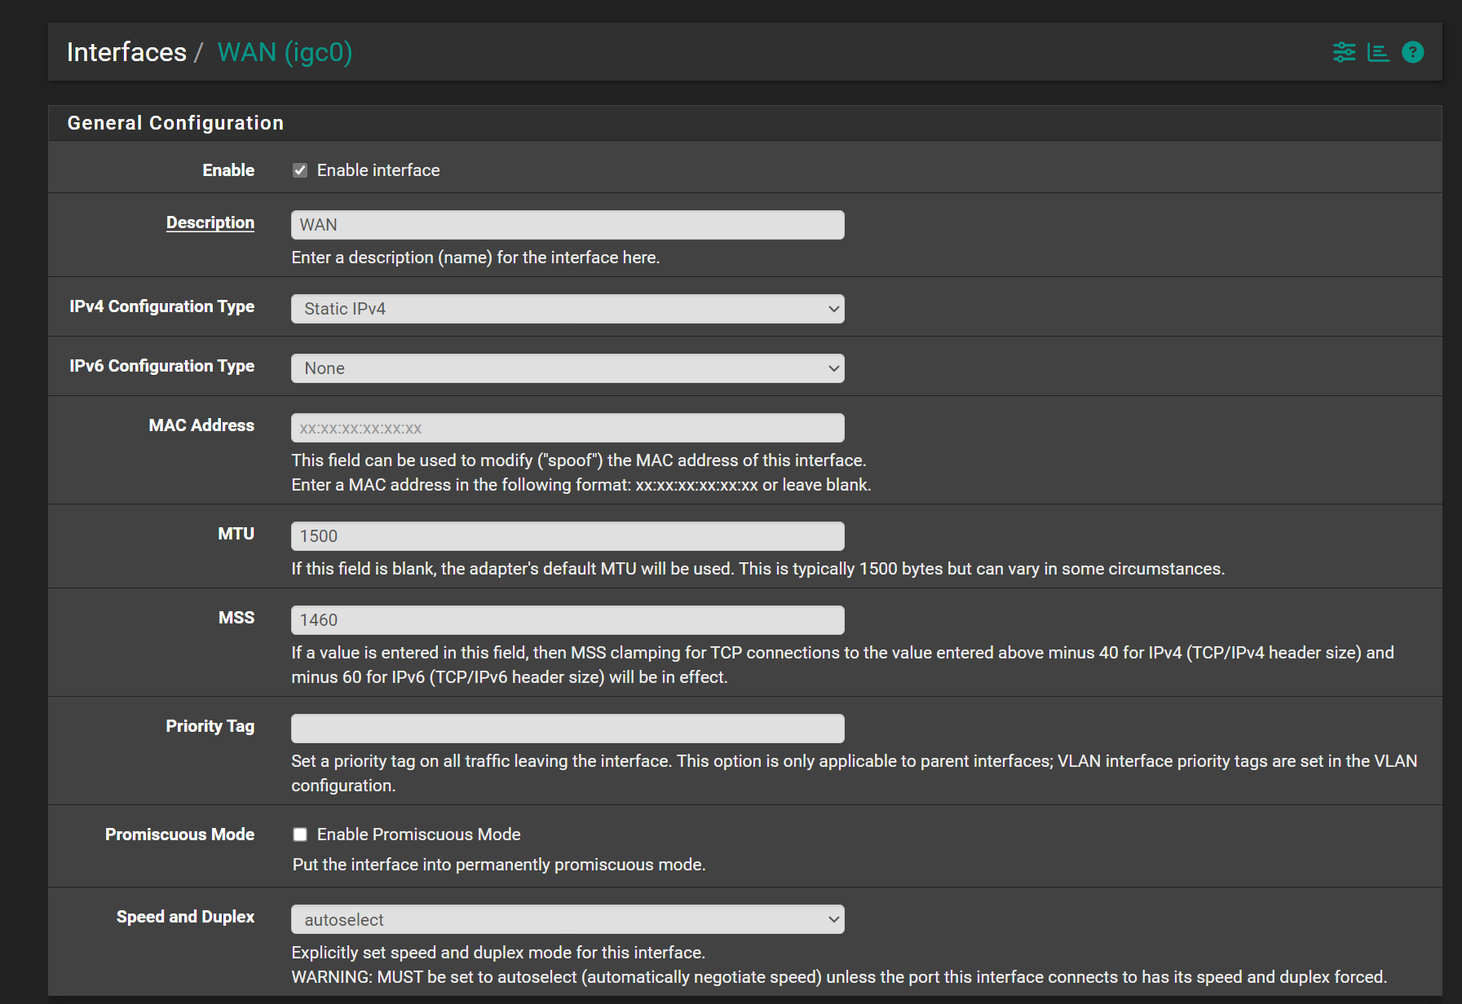Click the MTU row label
1462x1004 pixels.
click(236, 534)
